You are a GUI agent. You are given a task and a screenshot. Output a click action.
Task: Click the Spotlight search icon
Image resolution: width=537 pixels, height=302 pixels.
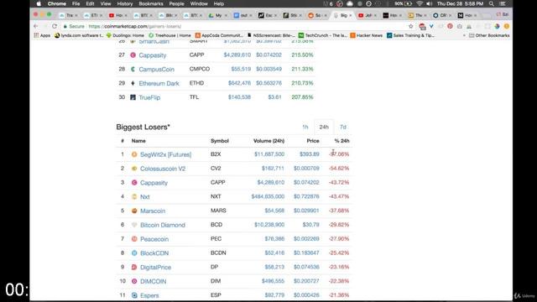tap(492, 3)
